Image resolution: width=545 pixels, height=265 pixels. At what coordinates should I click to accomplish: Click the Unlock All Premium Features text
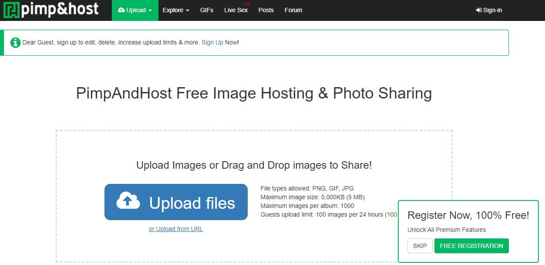pyautogui.click(x=447, y=230)
